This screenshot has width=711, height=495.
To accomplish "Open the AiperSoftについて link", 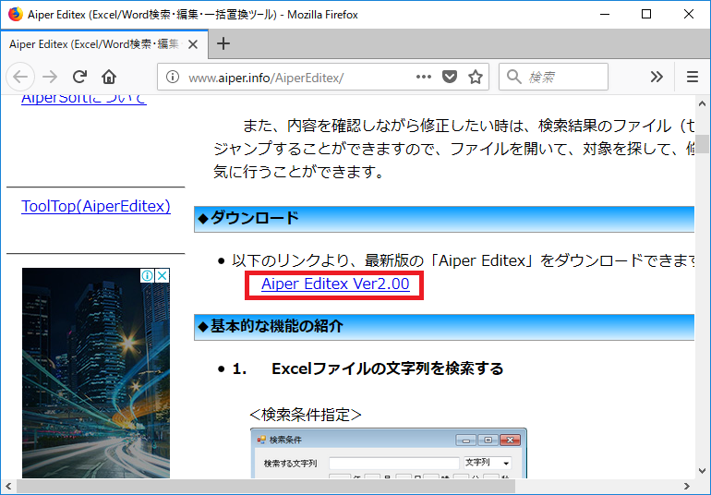I will click(84, 99).
